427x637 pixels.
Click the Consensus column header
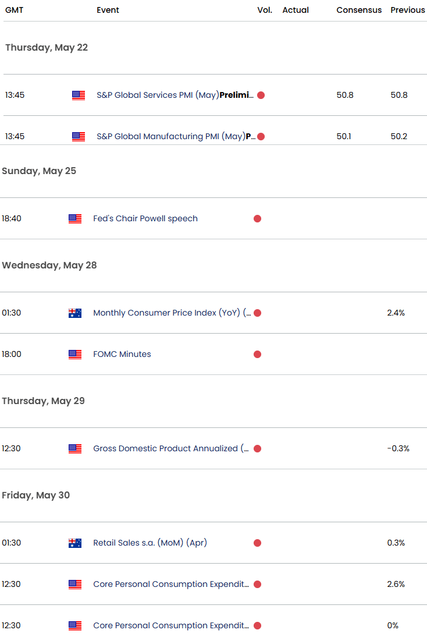(x=359, y=10)
